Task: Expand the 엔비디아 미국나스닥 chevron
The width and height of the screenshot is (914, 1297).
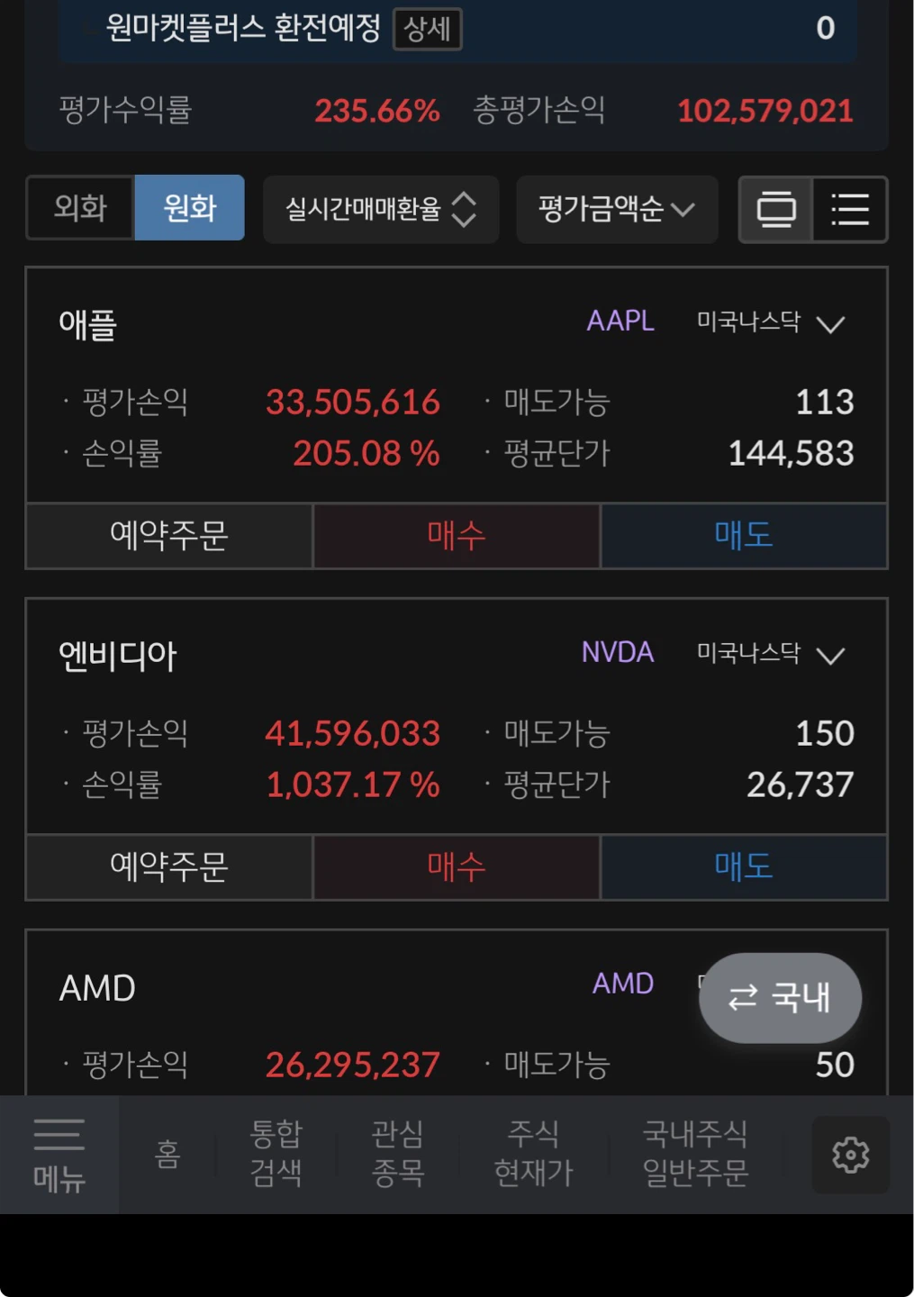Action: tap(830, 655)
